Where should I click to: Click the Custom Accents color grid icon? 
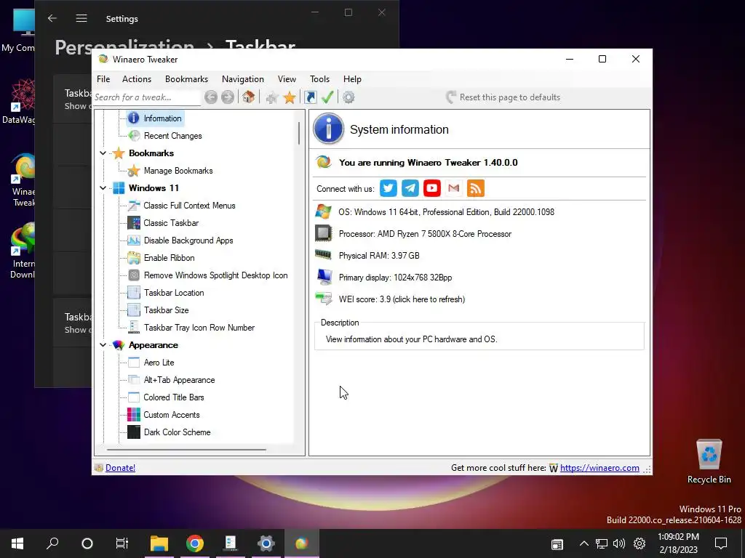(x=134, y=415)
